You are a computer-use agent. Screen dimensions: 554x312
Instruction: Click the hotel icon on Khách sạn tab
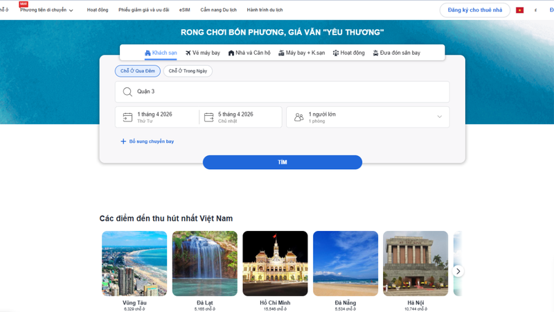click(x=148, y=53)
